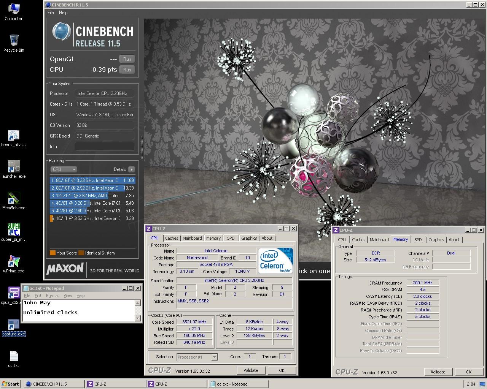Click Notepad scrollbar down arrow
Screen dimensions: 487x389
coord(138,318)
